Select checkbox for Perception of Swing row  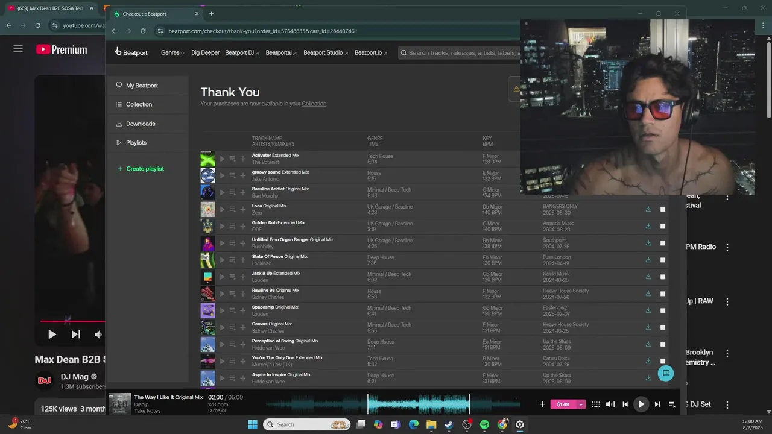(662, 344)
